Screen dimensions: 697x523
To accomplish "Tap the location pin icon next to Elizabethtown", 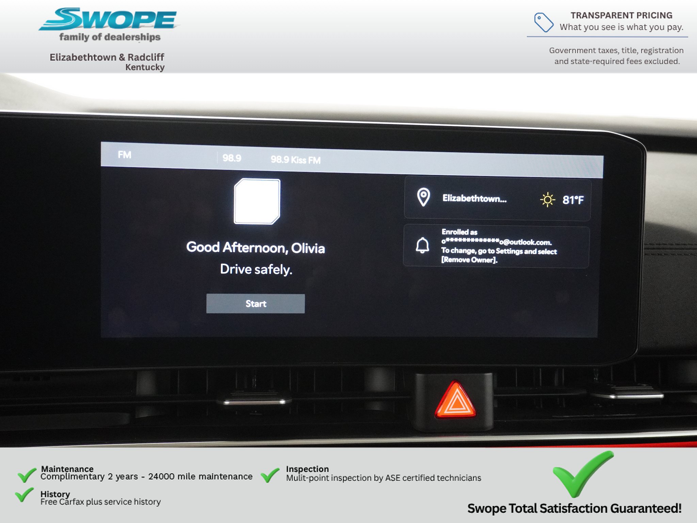I will pos(423,197).
